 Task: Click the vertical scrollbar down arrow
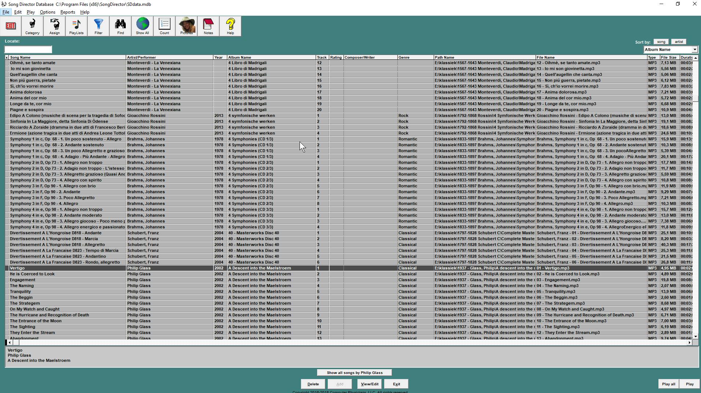(696, 336)
